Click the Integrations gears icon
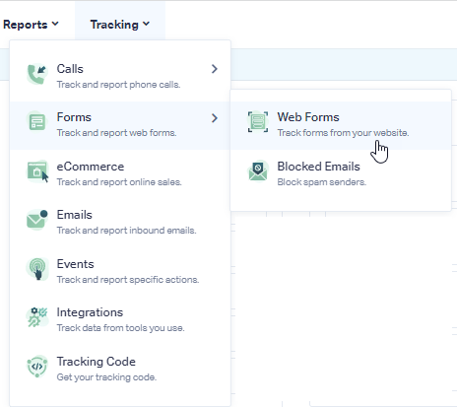This screenshot has height=407, width=457. click(37, 317)
